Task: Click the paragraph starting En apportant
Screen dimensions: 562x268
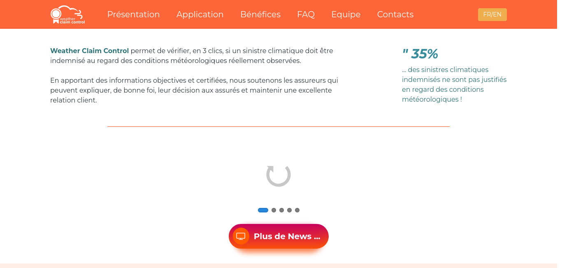Action: point(194,90)
